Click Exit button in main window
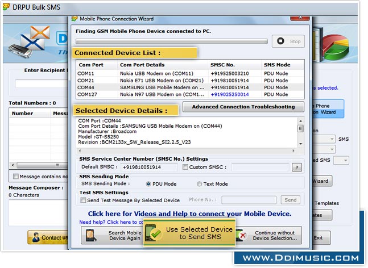This screenshot has width=368, height=268. (x=321, y=238)
